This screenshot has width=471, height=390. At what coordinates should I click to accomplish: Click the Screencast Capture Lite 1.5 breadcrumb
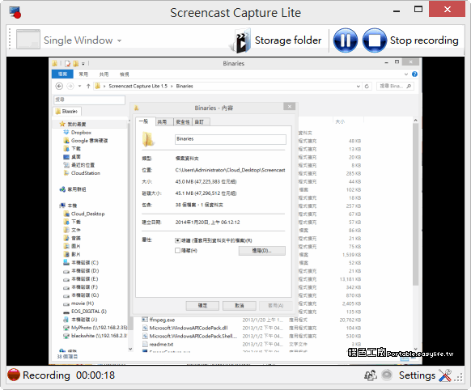click(x=138, y=86)
